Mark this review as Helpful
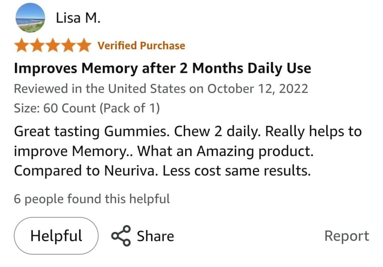Viewport: 383px width, 267px height. [56, 236]
